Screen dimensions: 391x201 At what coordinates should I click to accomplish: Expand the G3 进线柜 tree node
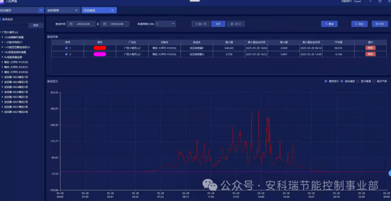2,47
